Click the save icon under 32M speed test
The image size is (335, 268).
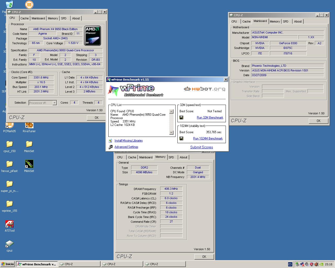[181, 118]
